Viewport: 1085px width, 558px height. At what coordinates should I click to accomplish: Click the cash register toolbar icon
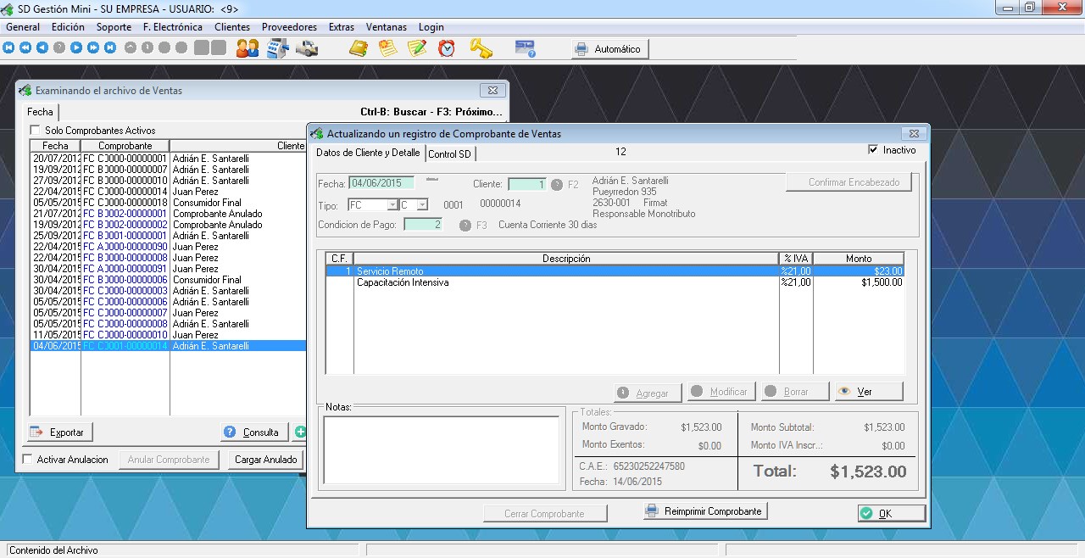[x=277, y=48]
